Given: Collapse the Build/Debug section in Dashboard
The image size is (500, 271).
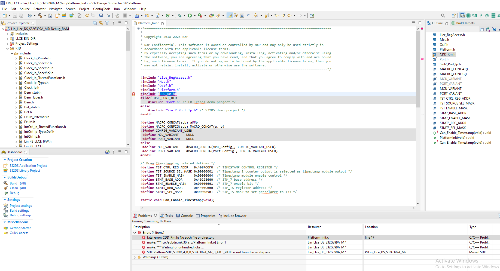Looking at the screenshot, I should [5, 177].
